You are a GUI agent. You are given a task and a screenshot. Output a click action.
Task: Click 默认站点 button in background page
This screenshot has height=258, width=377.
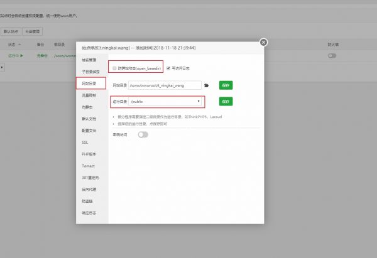[11, 31]
